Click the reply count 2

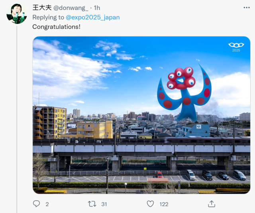pos(47,204)
